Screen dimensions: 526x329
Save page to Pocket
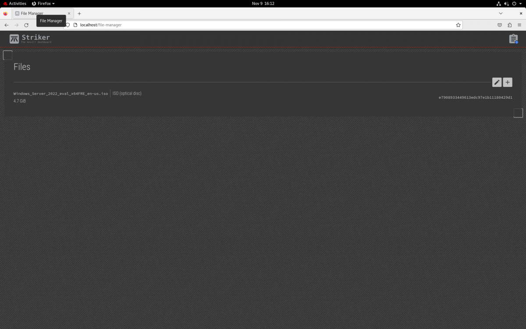coord(500,25)
